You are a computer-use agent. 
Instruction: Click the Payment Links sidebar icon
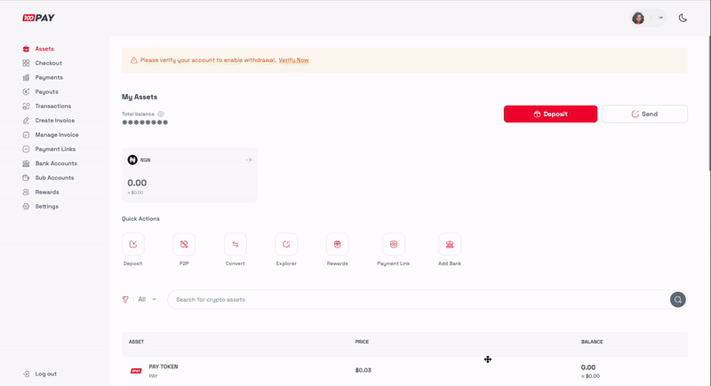[x=26, y=149]
